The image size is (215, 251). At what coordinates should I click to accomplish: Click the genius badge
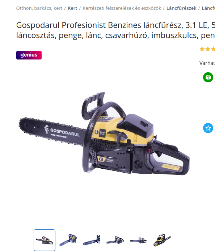(x=29, y=55)
